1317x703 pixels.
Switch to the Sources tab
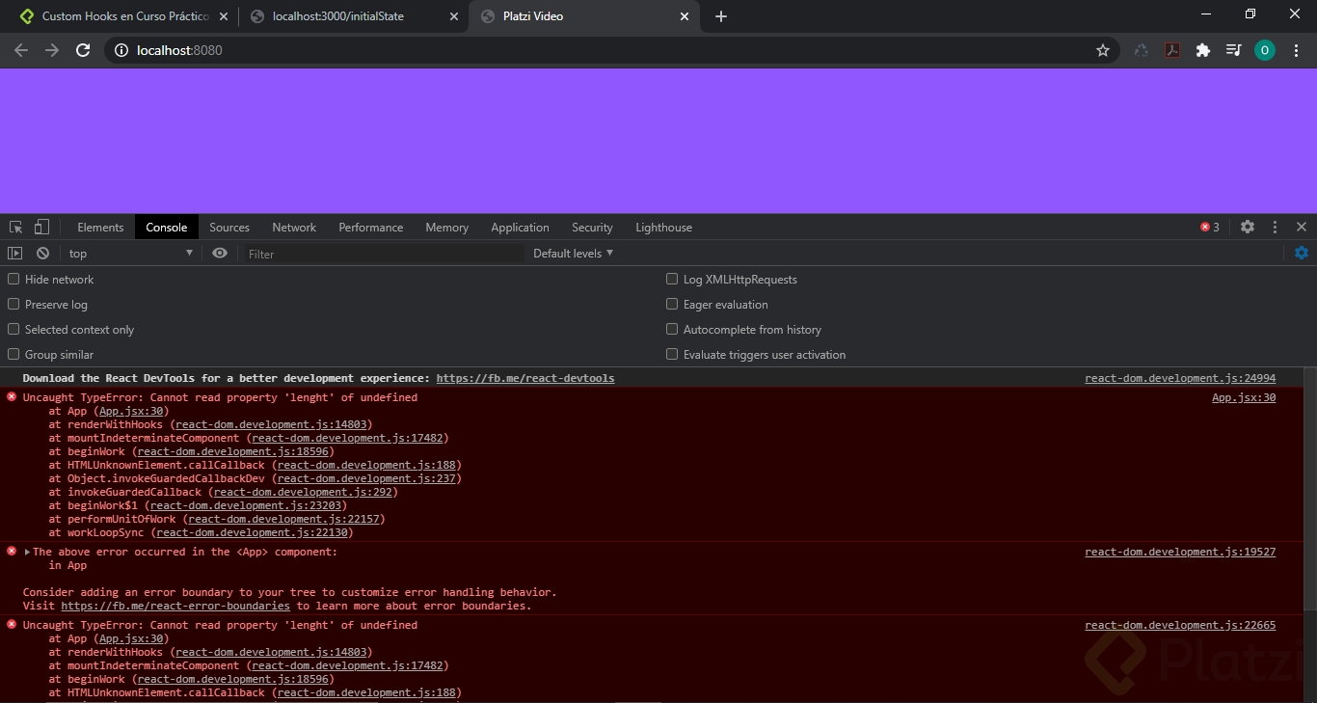click(x=229, y=228)
